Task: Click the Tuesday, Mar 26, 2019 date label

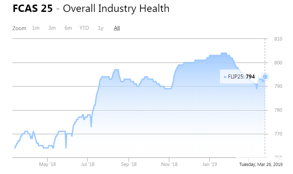Action: pos(261,164)
